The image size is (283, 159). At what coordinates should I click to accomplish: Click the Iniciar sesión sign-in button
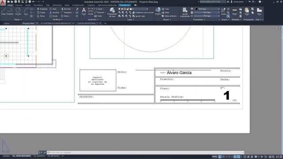coord(237,2)
